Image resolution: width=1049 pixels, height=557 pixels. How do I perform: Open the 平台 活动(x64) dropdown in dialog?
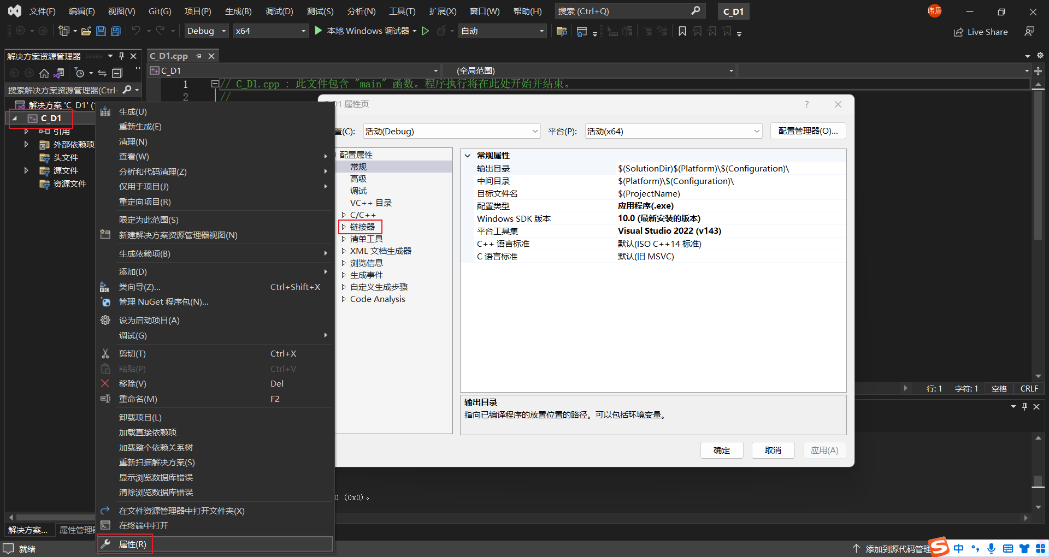tap(674, 131)
